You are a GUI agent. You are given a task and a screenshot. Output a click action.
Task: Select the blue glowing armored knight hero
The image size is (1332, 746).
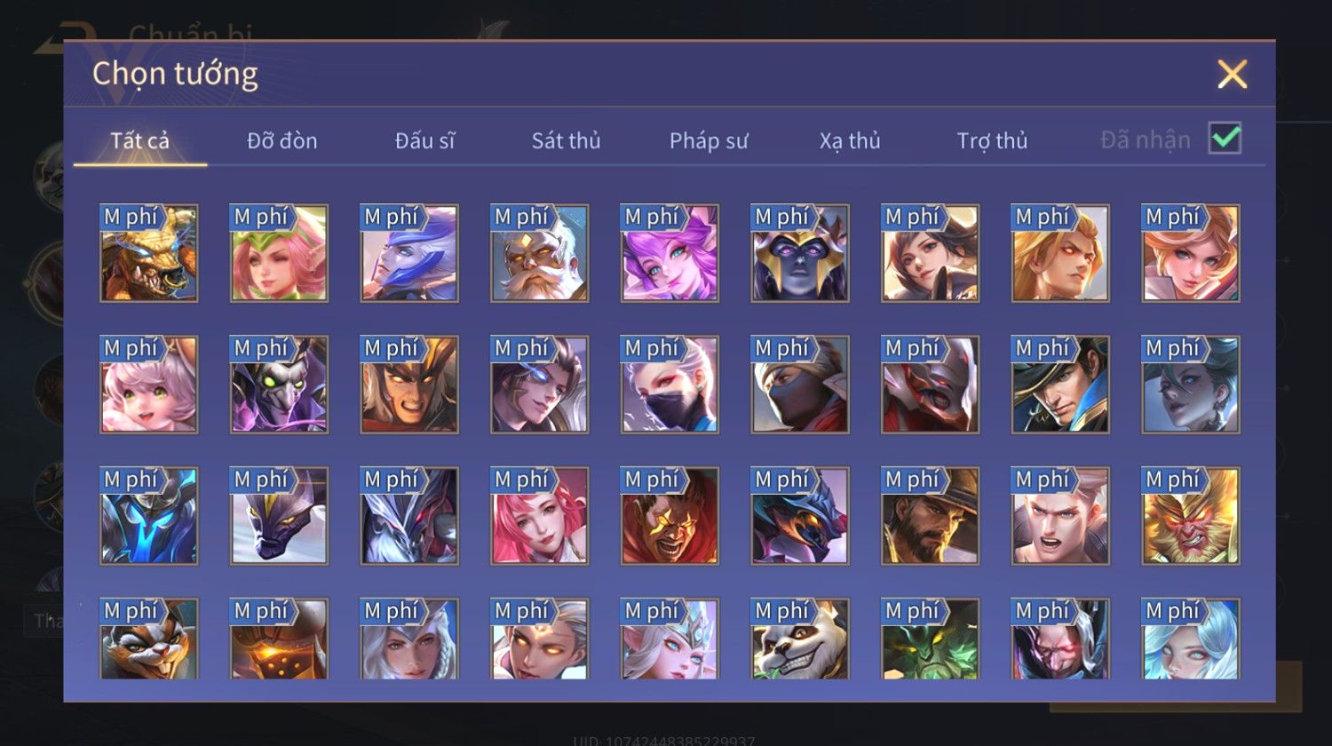[x=148, y=516]
